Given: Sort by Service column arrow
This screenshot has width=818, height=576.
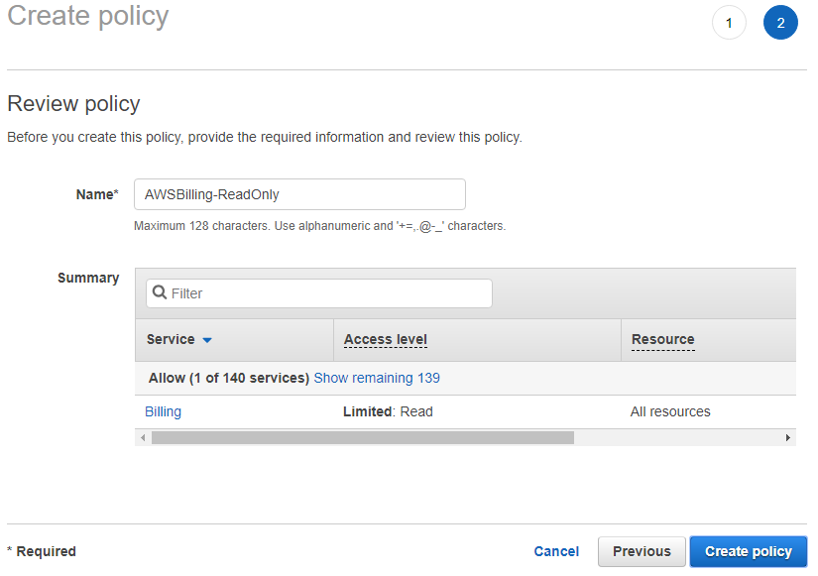Looking at the screenshot, I should [x=207, y=340].
